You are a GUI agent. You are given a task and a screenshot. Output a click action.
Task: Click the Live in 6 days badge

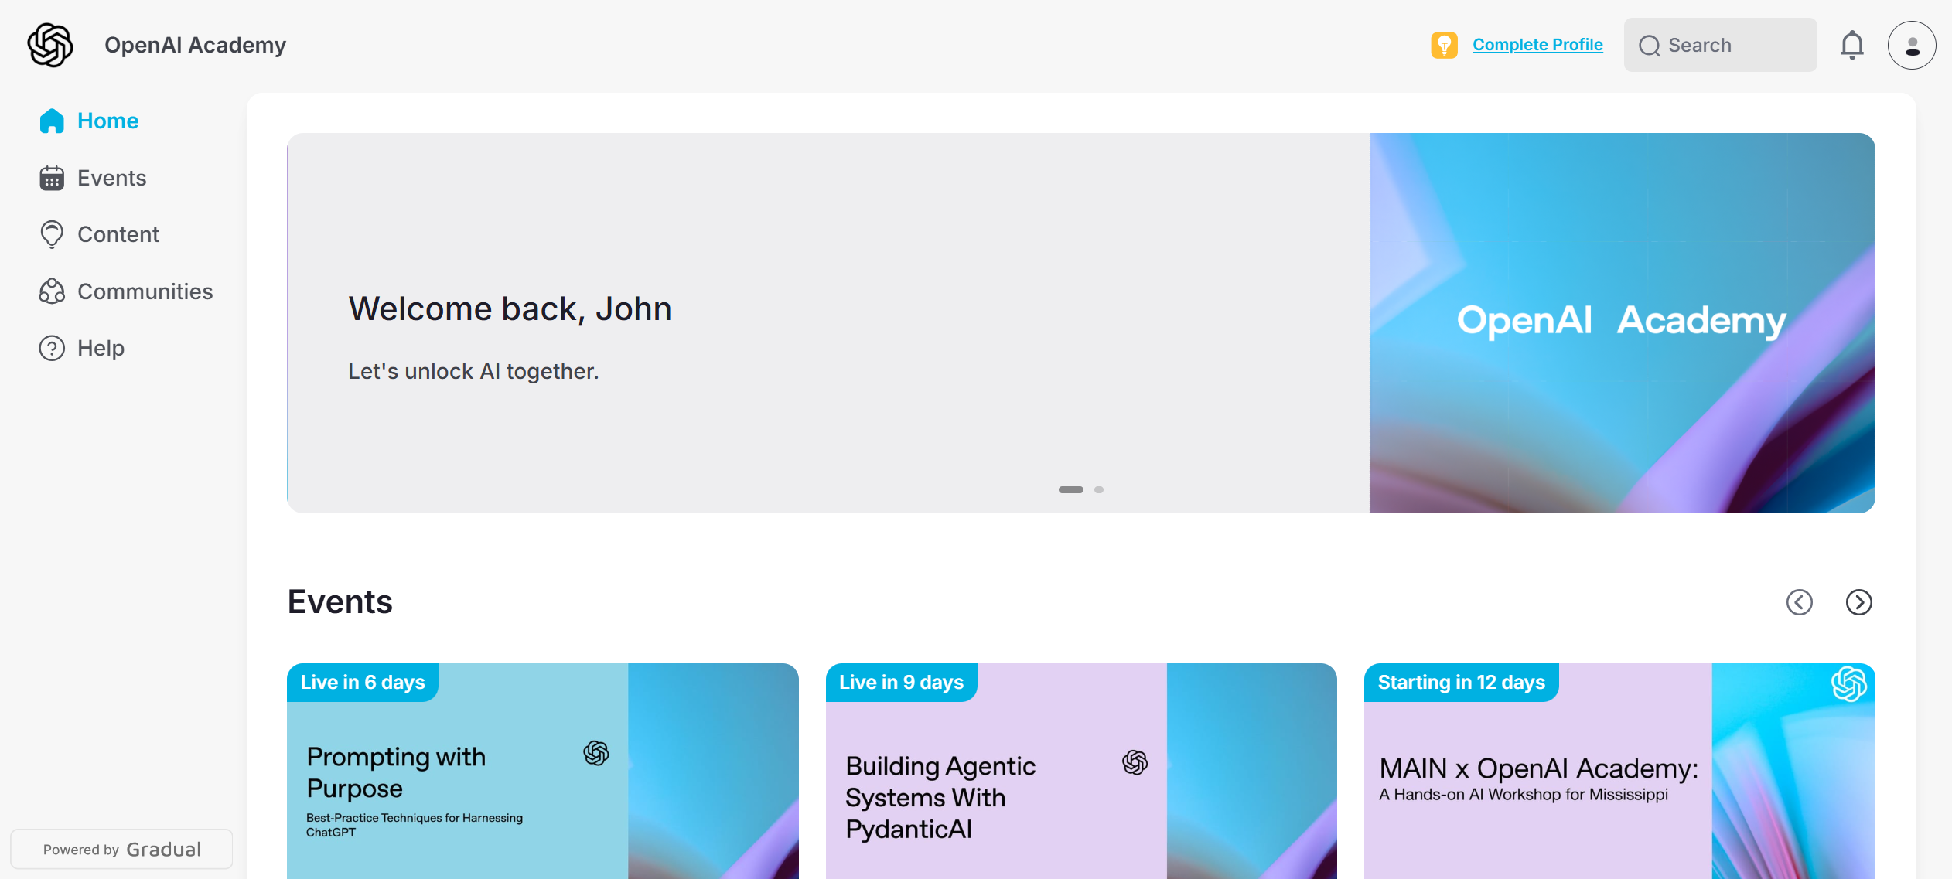363,682
